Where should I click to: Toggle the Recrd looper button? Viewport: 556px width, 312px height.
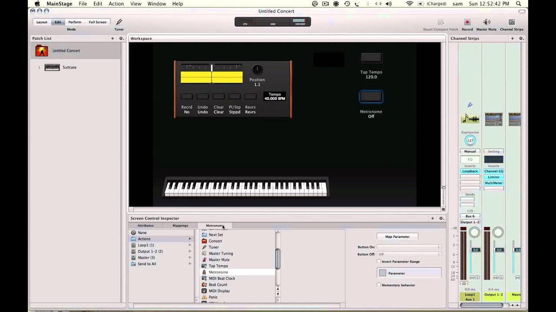click(186, 97)
